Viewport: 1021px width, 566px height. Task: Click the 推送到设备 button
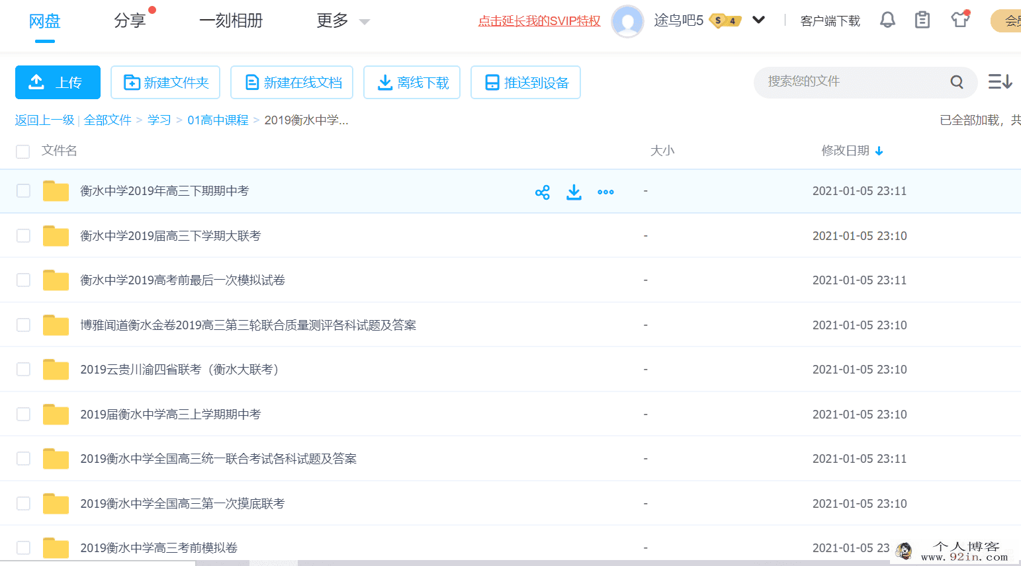click(525, 82)
